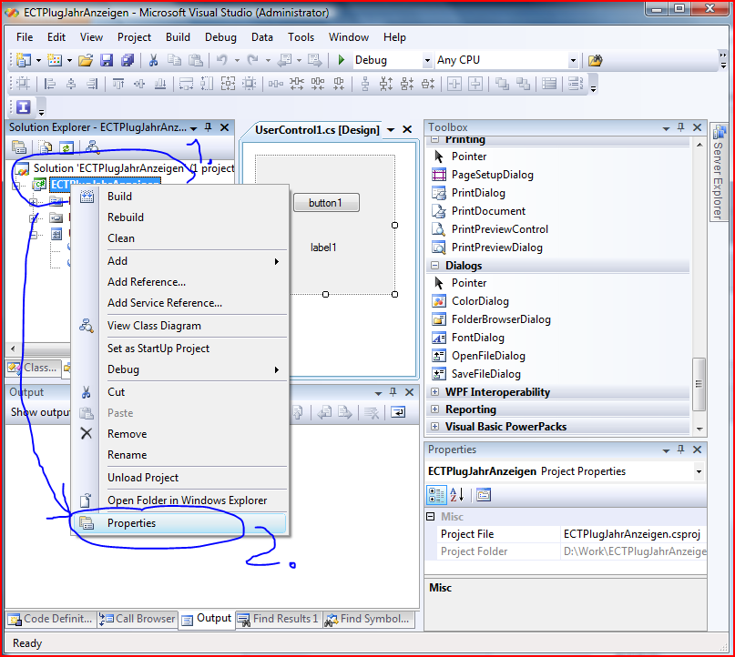Switch to the Code Definition tab

51,619
